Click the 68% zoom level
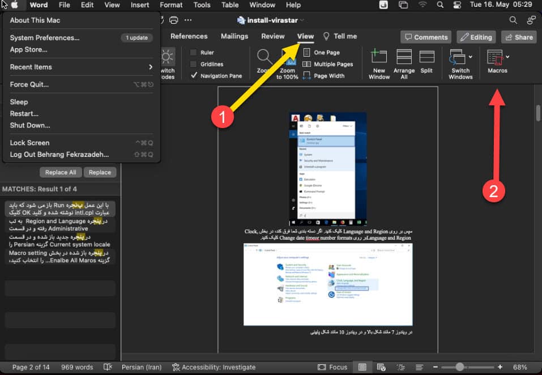 coord(520,367)
